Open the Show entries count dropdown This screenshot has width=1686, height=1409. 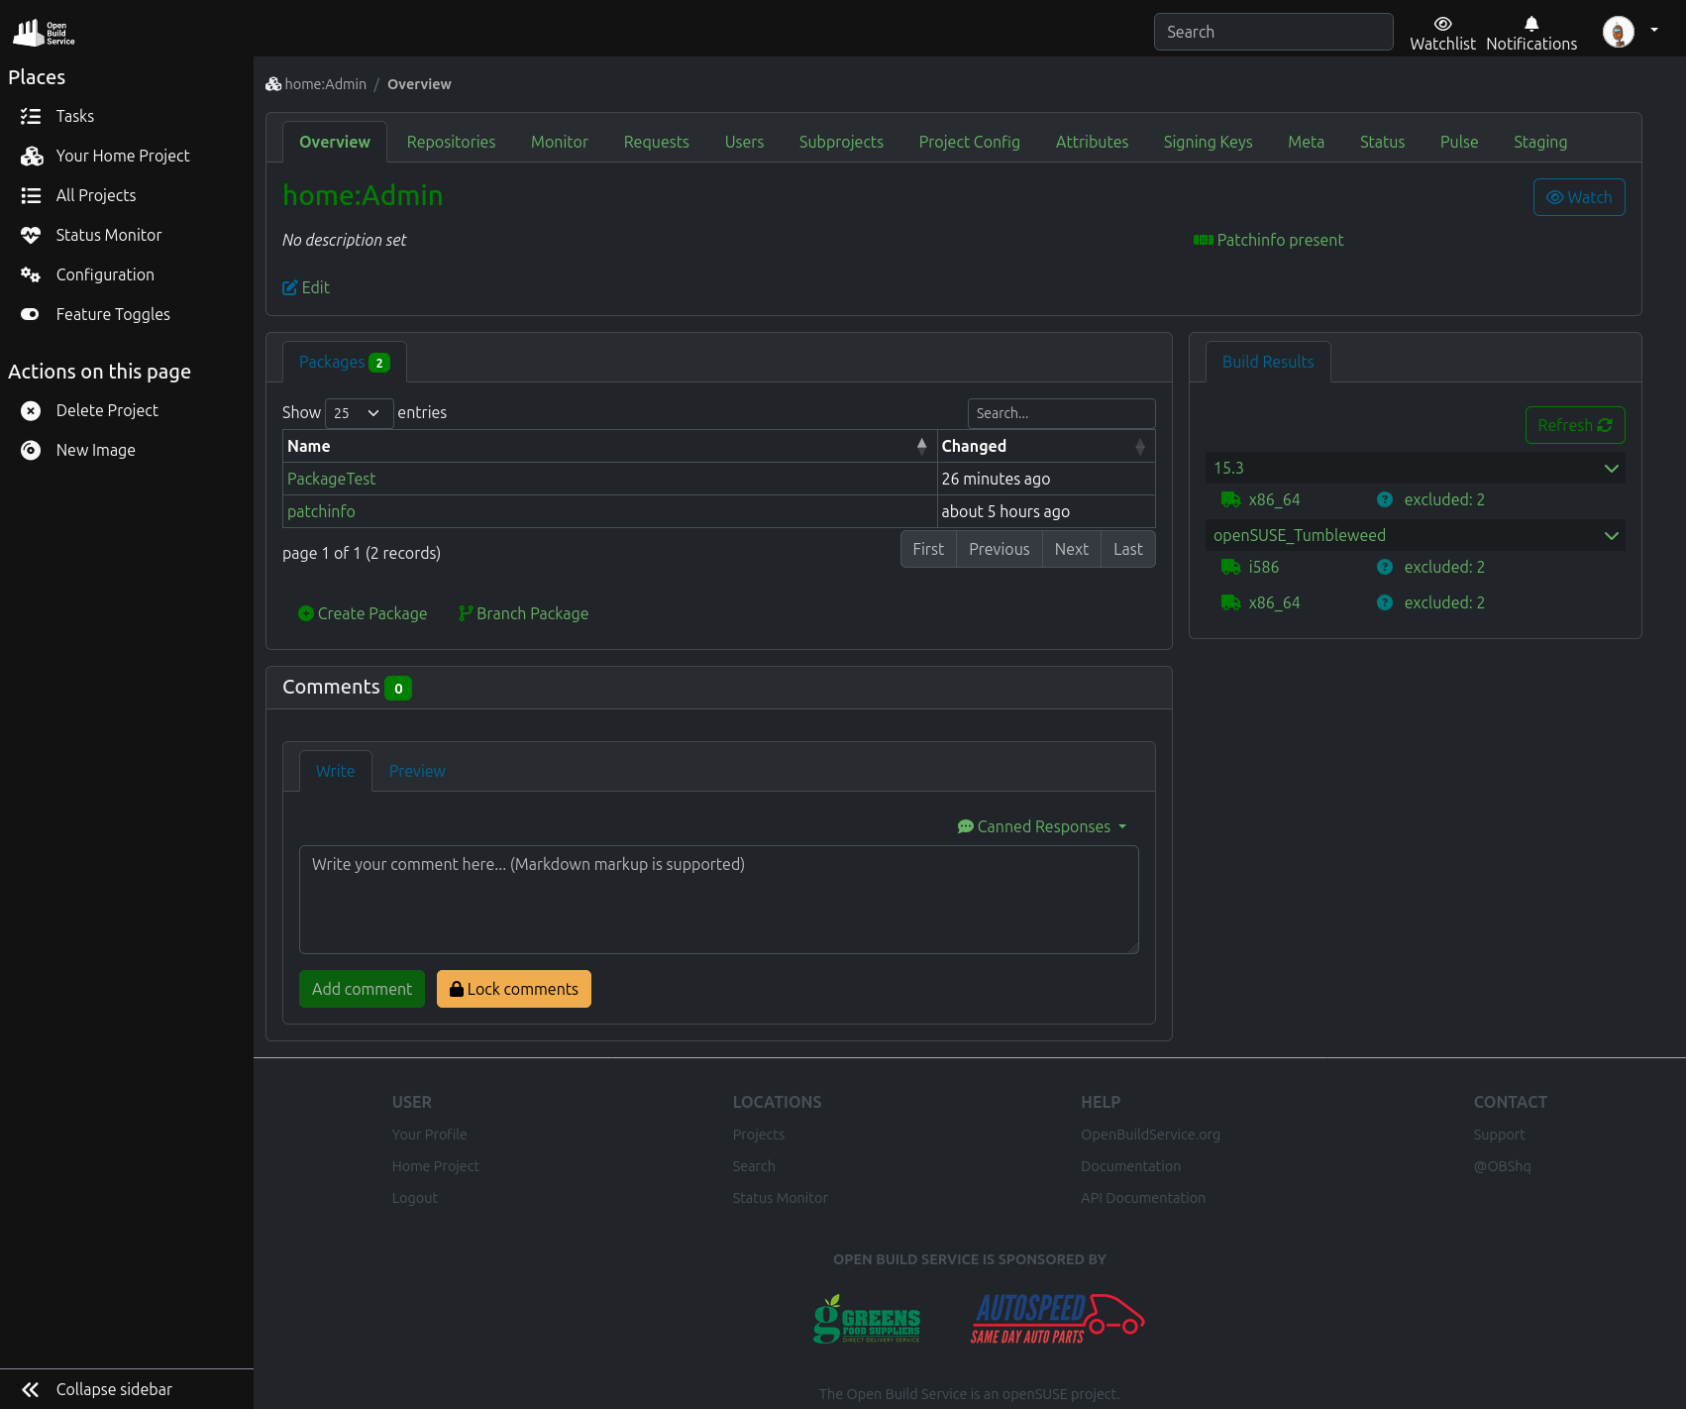tap(358, 413)
